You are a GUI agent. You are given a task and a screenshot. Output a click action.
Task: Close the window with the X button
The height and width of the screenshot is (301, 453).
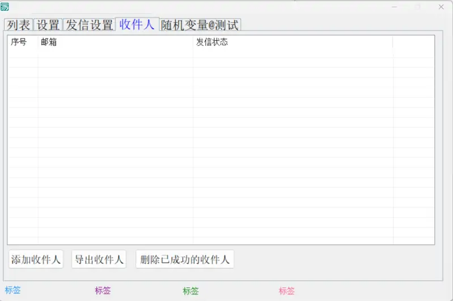pos(441,7)
